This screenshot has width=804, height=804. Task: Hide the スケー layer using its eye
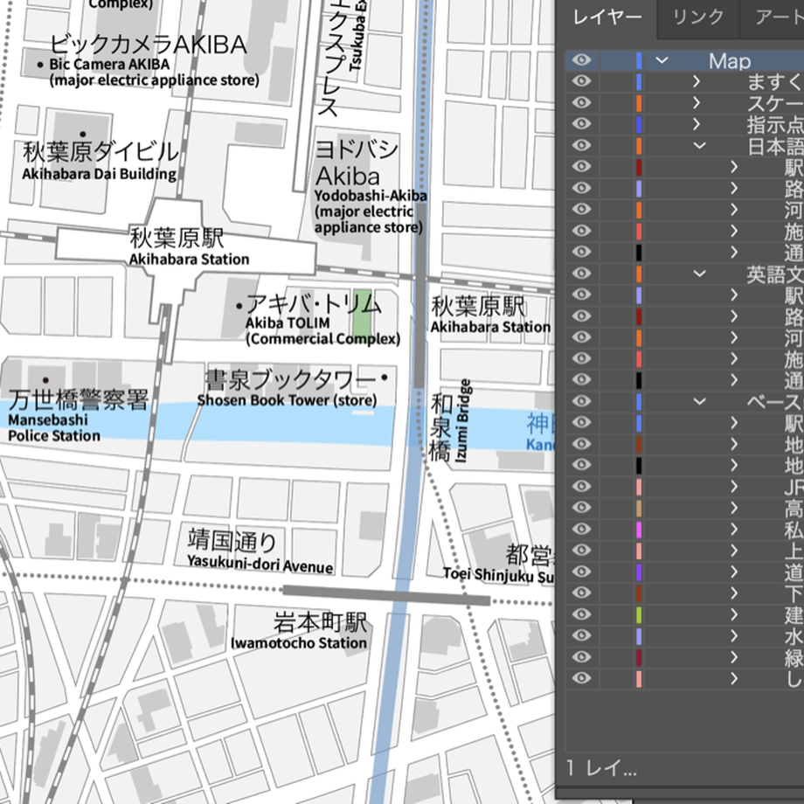[x=581, y=102]
